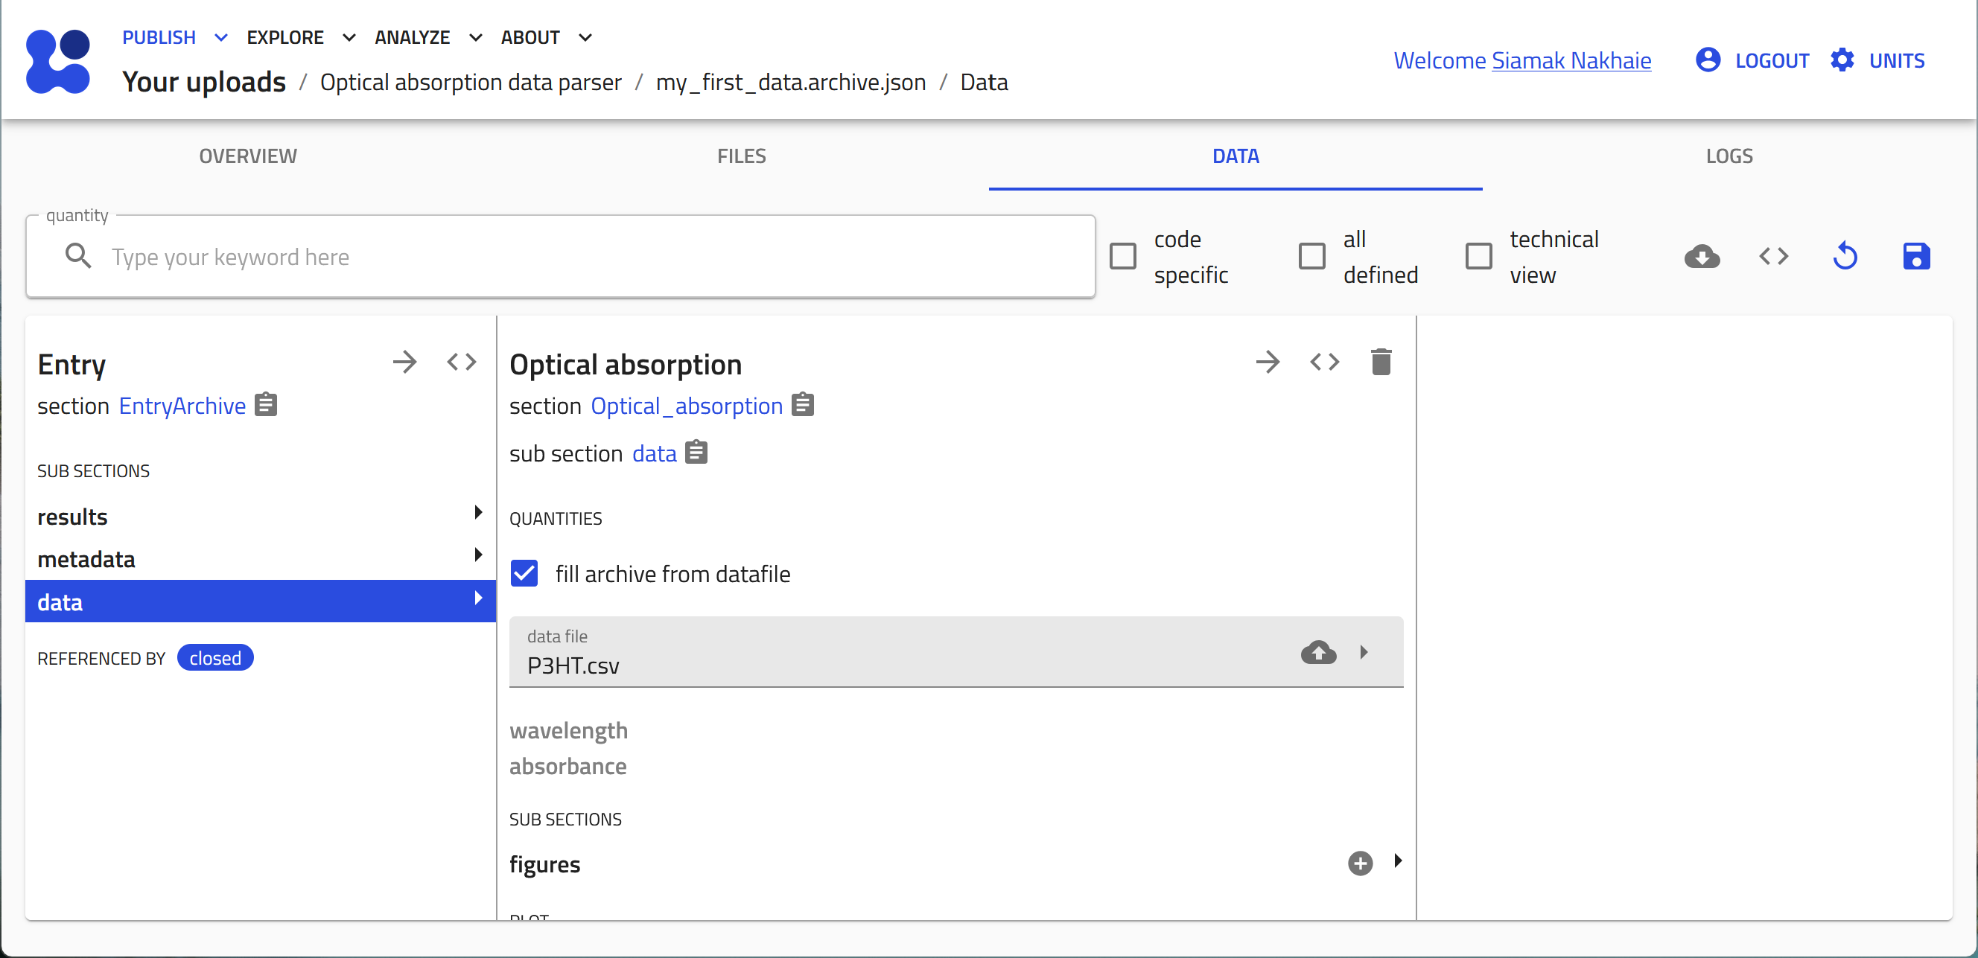
Task: Open raw code view of Optical absorption panel
Action: point(1325,363)
